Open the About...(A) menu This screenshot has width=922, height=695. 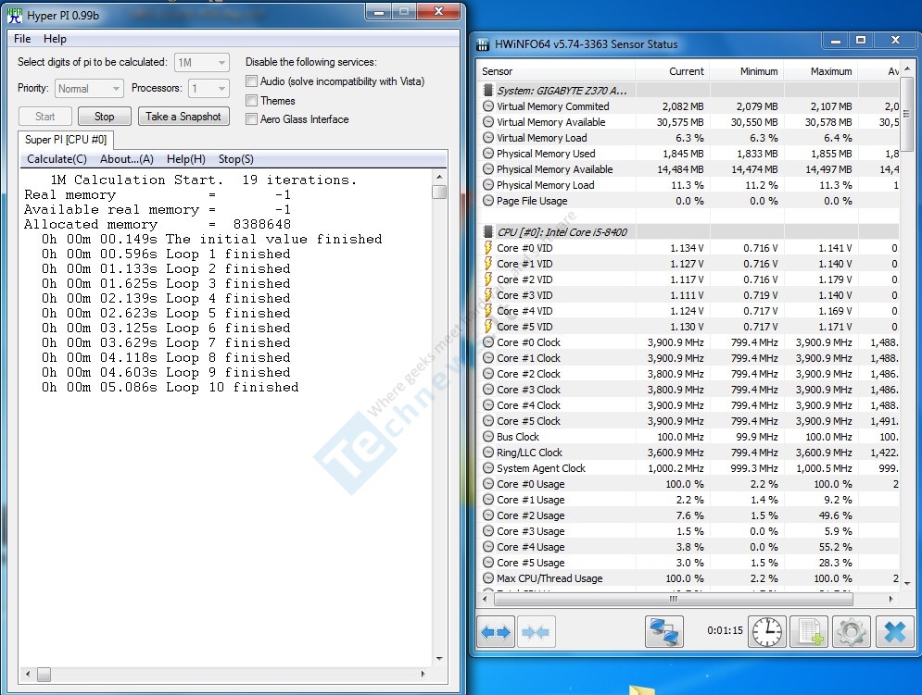[126, 159]
